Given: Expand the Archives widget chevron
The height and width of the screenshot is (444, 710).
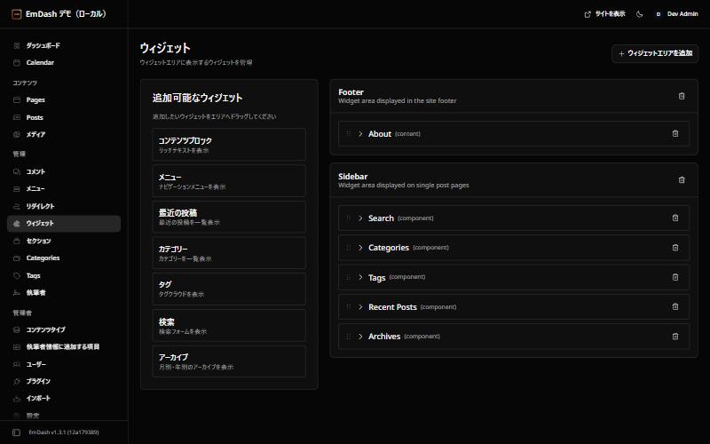Looking at the screenshot, I should pyautogui.click(x=360, y=337).
